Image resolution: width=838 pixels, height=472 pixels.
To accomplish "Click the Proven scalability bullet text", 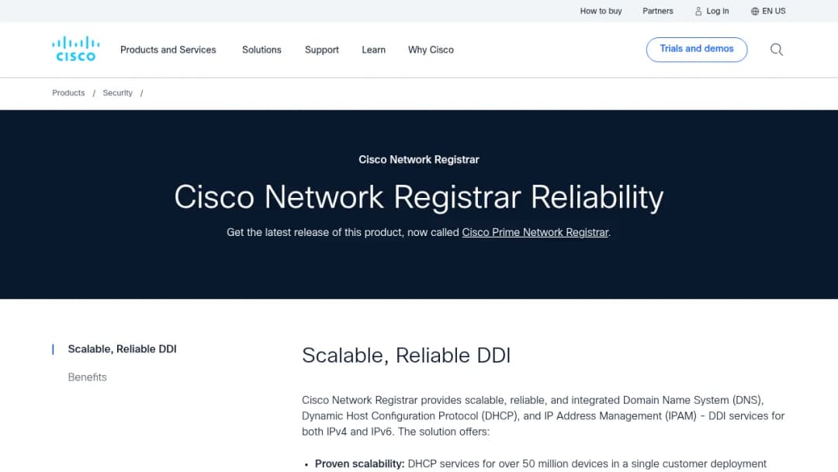I will pos(540,464).
